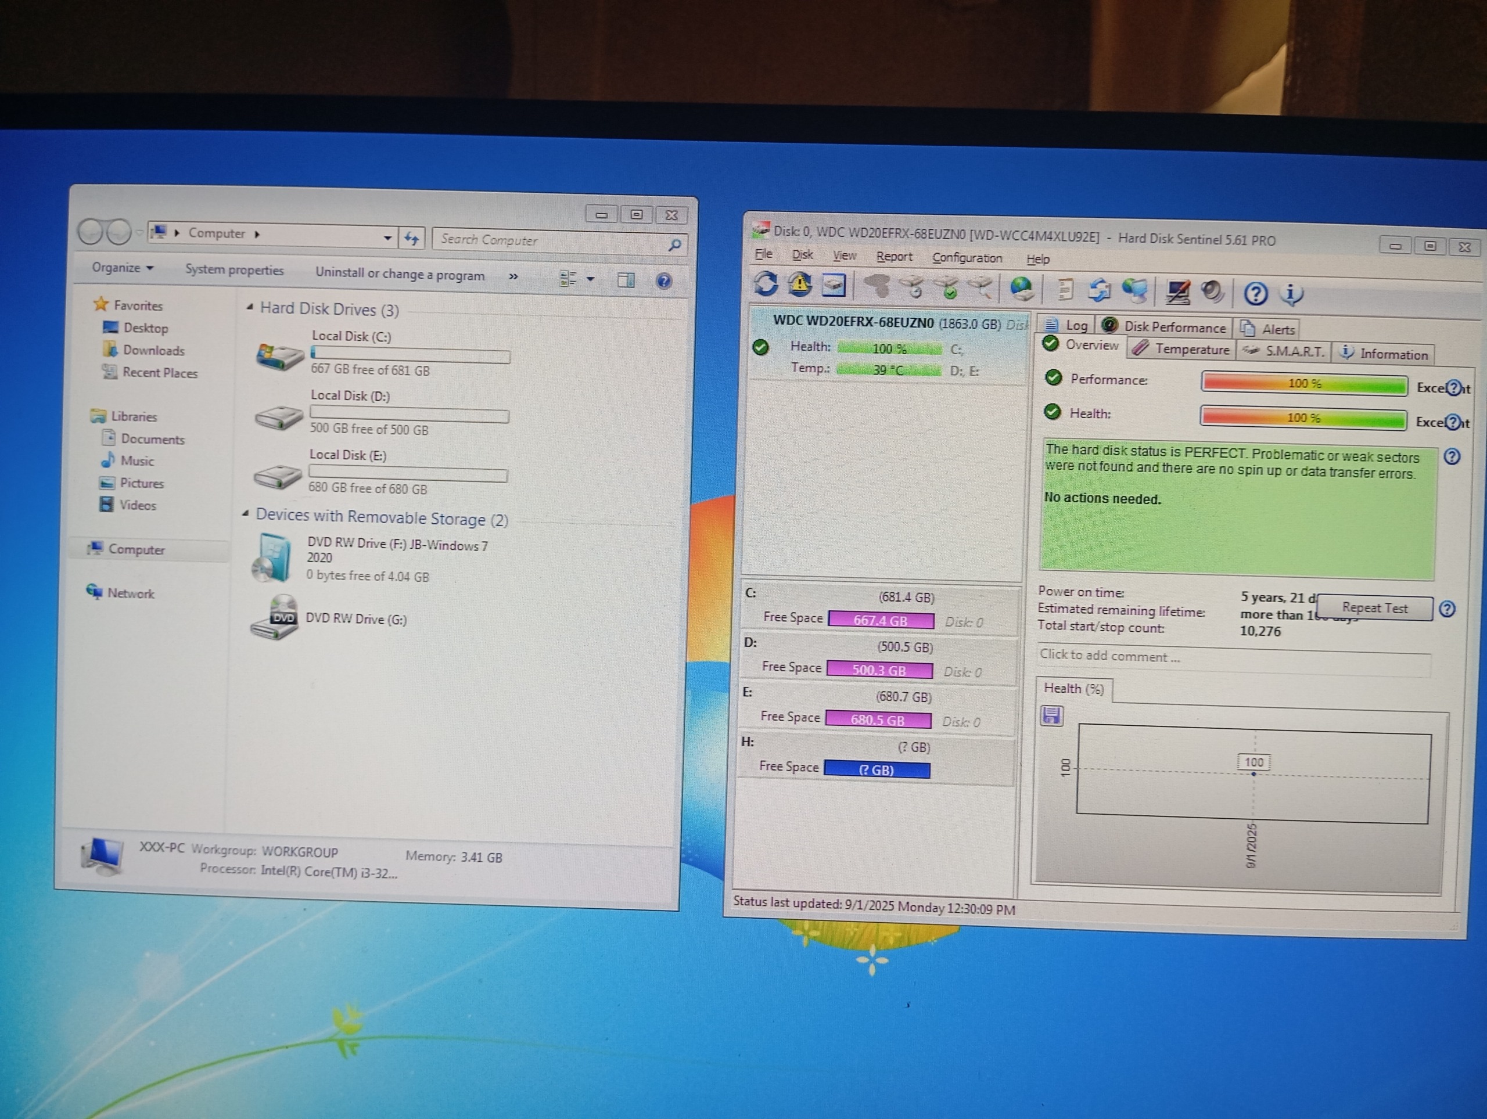Screen dimensions: 1487x1119
Task: Click the arrow after Computer in address bar
Action: (x=257, y=234)
